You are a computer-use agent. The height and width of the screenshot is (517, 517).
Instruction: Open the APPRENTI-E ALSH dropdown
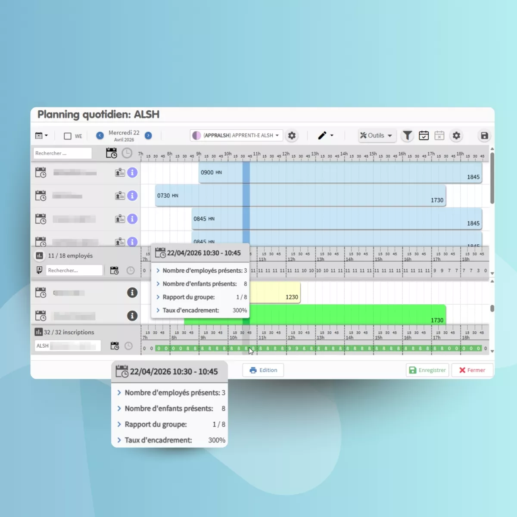(237, 136)
